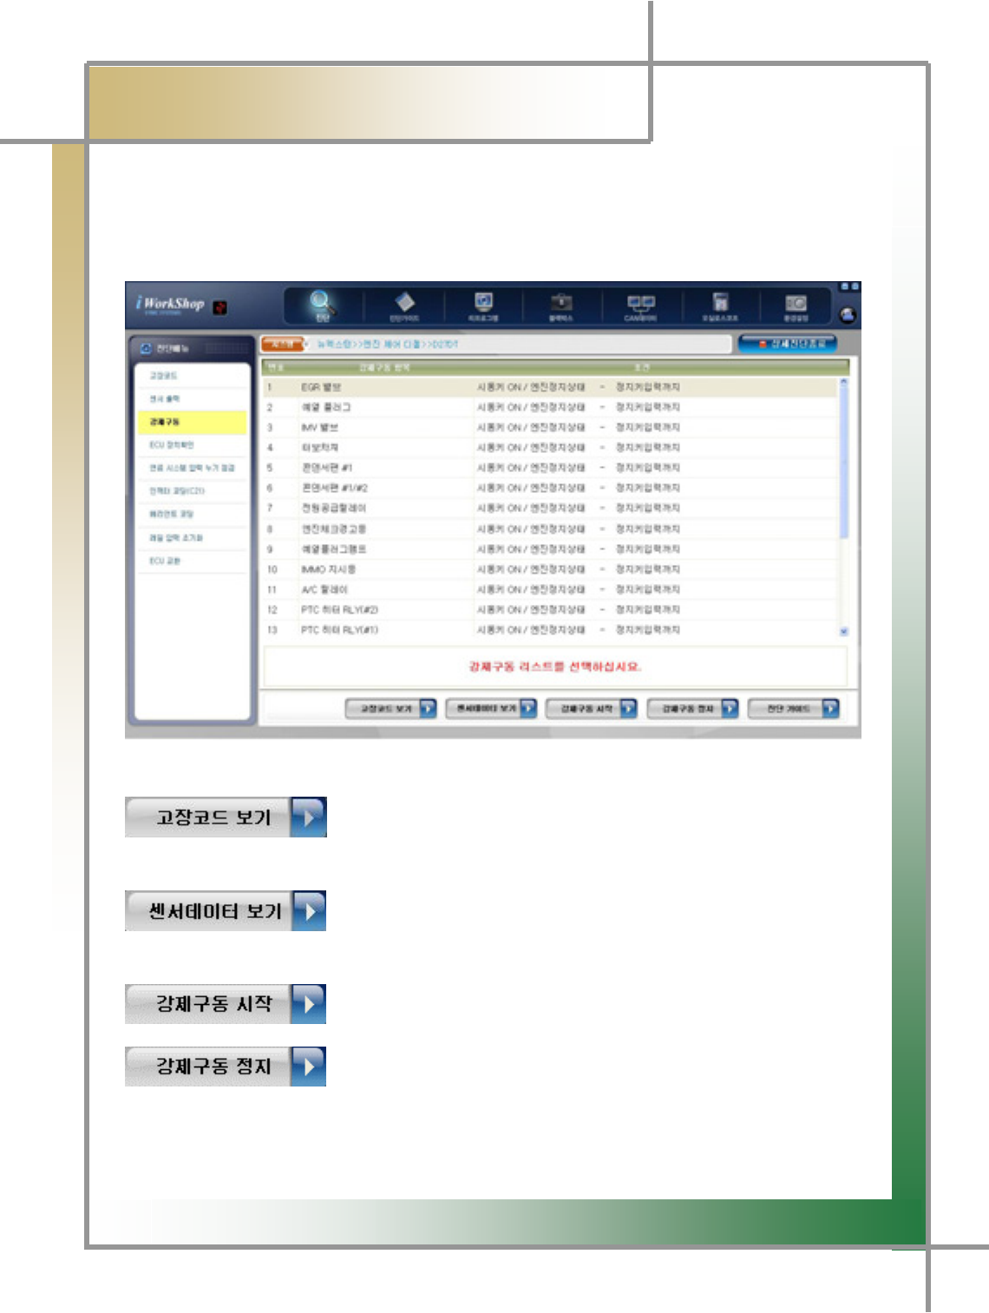Select row 2 예열 플러그 in the list
989x1313 pixels.
550,407
